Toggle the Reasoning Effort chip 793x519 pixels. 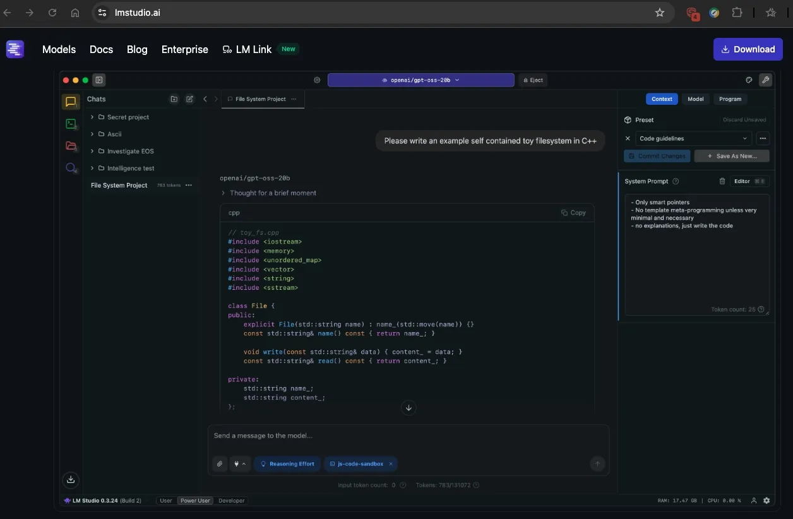pyautogui.click(x=287, y=464)
